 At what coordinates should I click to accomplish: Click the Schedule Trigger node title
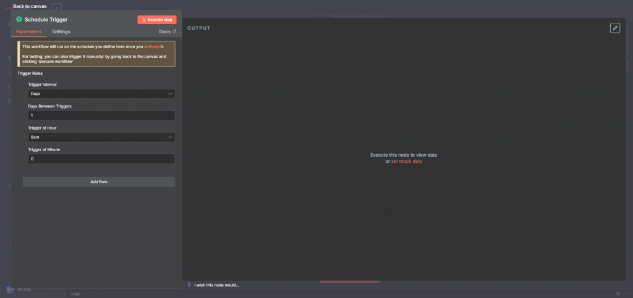(46, 19)
